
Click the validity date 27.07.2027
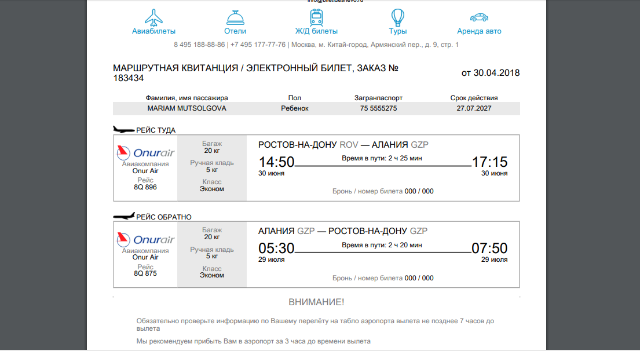(x=474, y=108)
